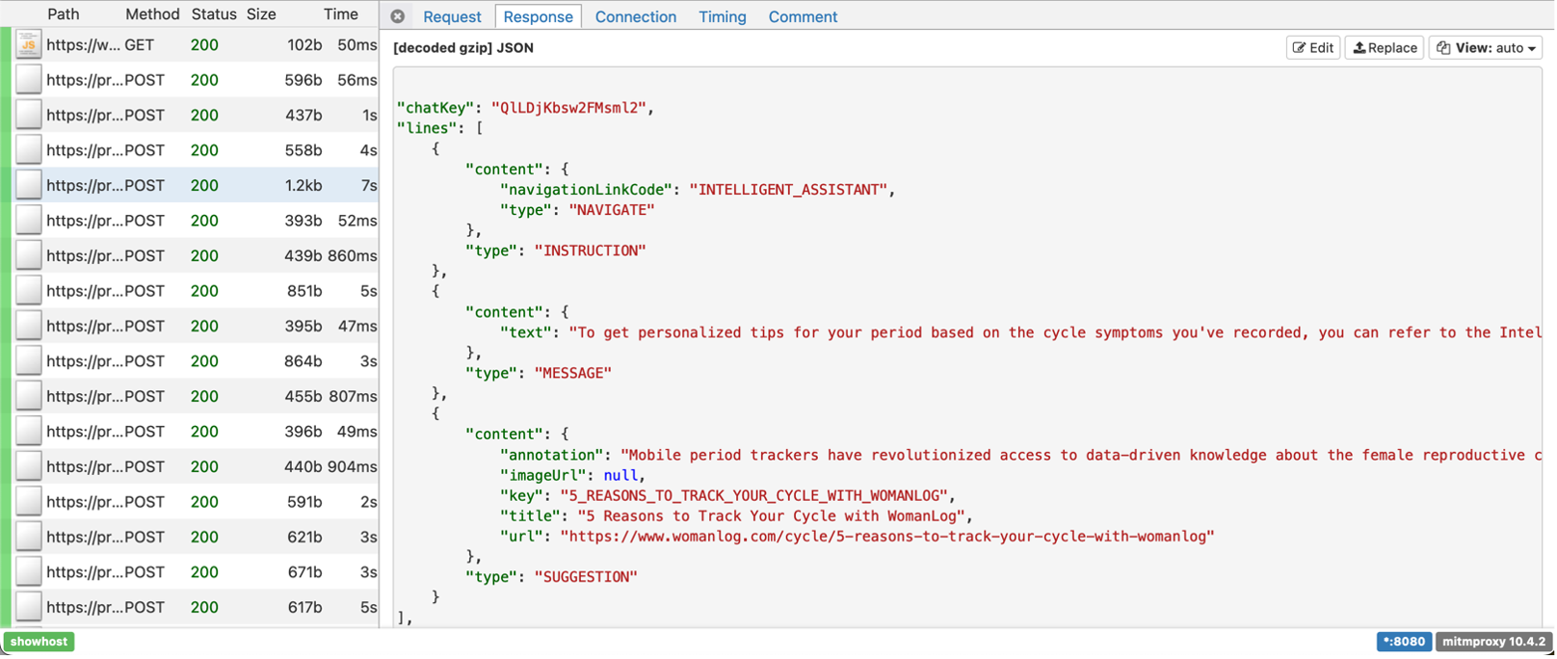This screenshot has width=1557, height=659.
Task: Click file icon of the 851b POST flow
Action: (x=29, y=291)
